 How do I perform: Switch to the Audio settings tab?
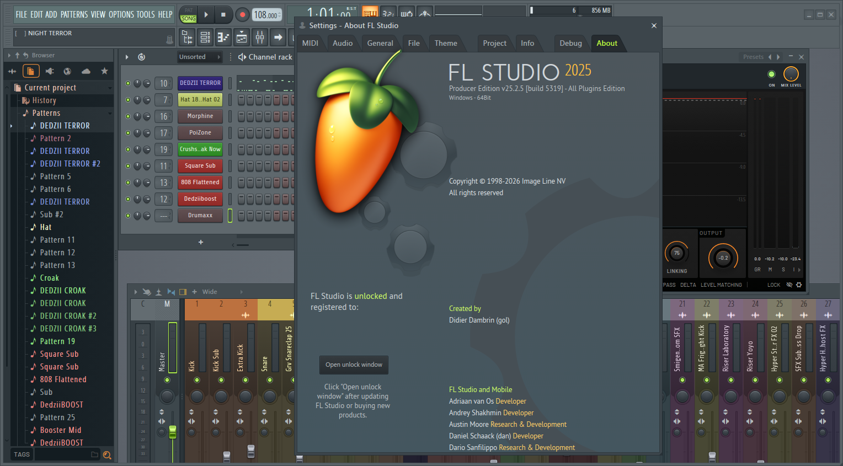point(342,43)
